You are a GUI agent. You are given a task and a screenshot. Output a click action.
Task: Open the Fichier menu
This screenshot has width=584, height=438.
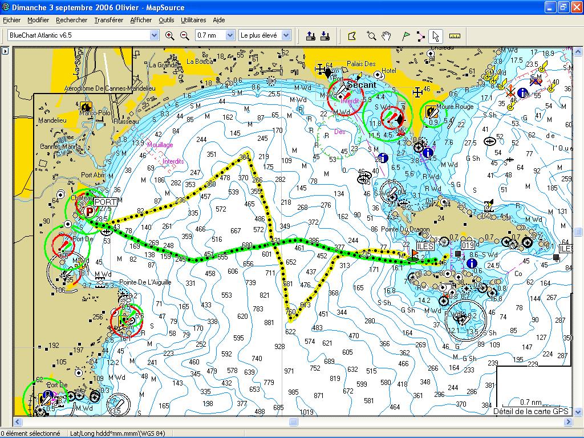tap(12, 20)
